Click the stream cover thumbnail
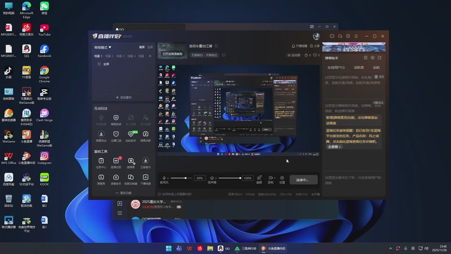Screen dimensions: 451x254 [173, 51]
